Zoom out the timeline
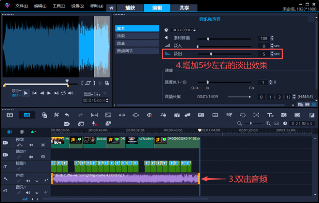 click(x=239, y=123)
